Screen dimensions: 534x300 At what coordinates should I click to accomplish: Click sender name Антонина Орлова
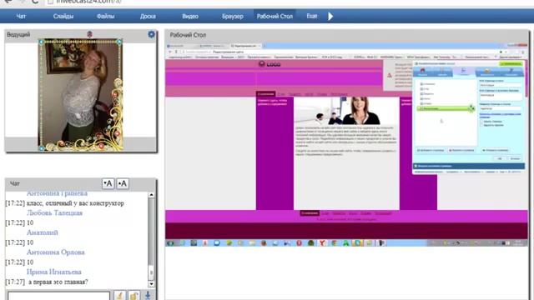coord(56,252)
